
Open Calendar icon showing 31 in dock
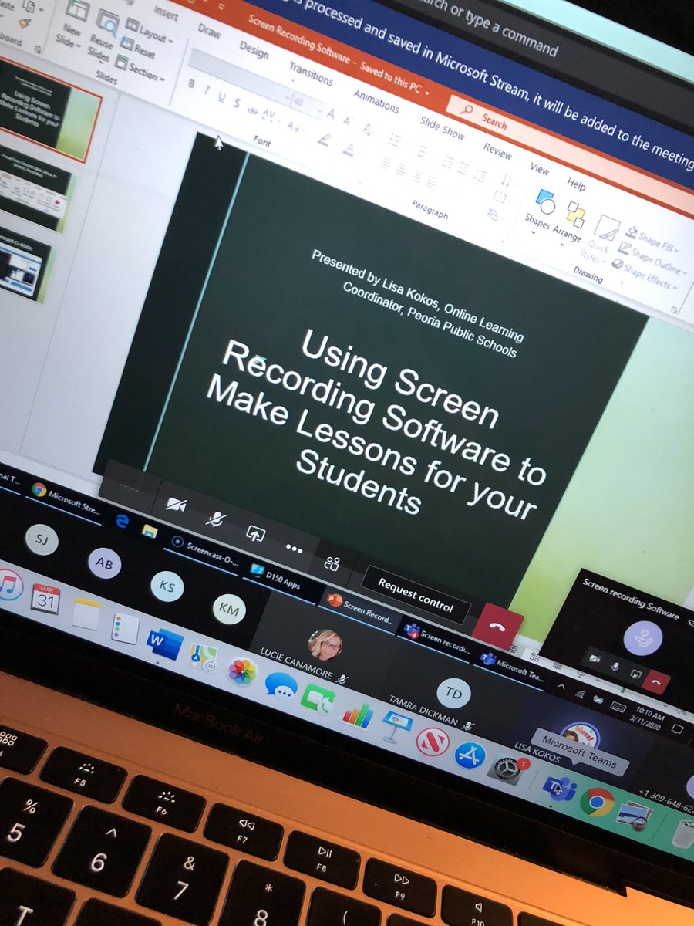point(45,600)
